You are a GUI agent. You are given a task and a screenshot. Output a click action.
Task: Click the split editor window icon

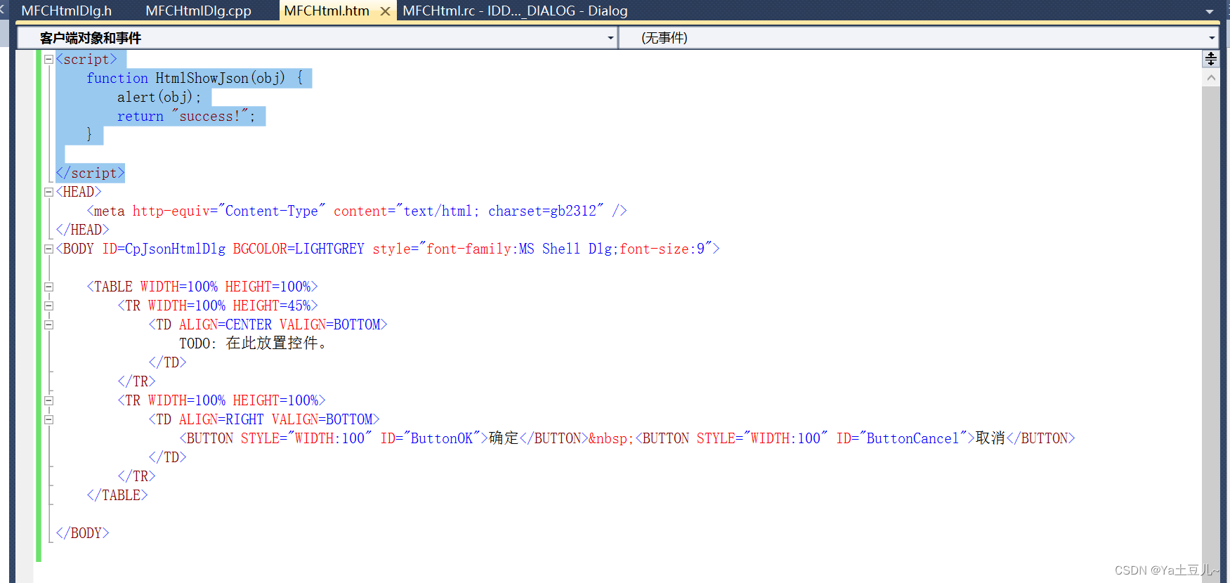[1211, 59]
